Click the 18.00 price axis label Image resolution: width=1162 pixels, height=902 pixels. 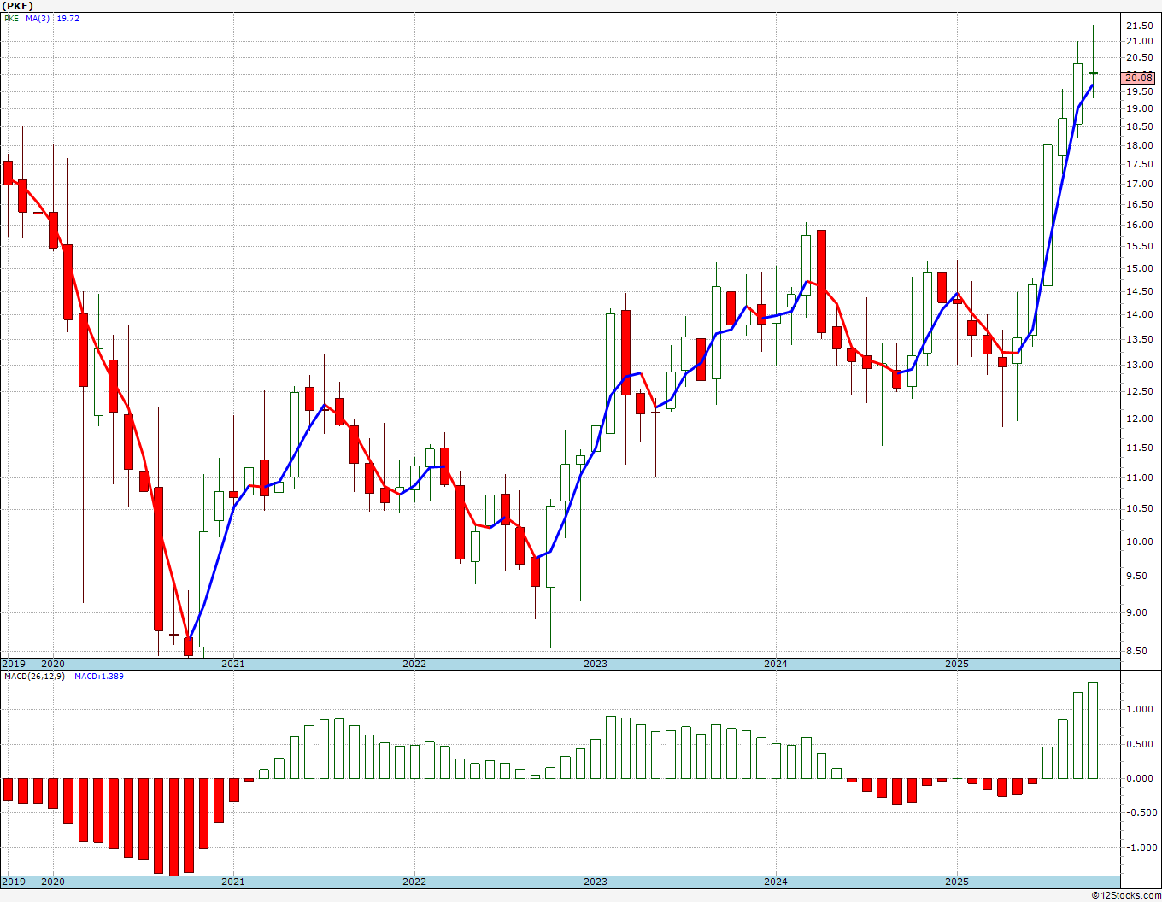coord(1140,145)
